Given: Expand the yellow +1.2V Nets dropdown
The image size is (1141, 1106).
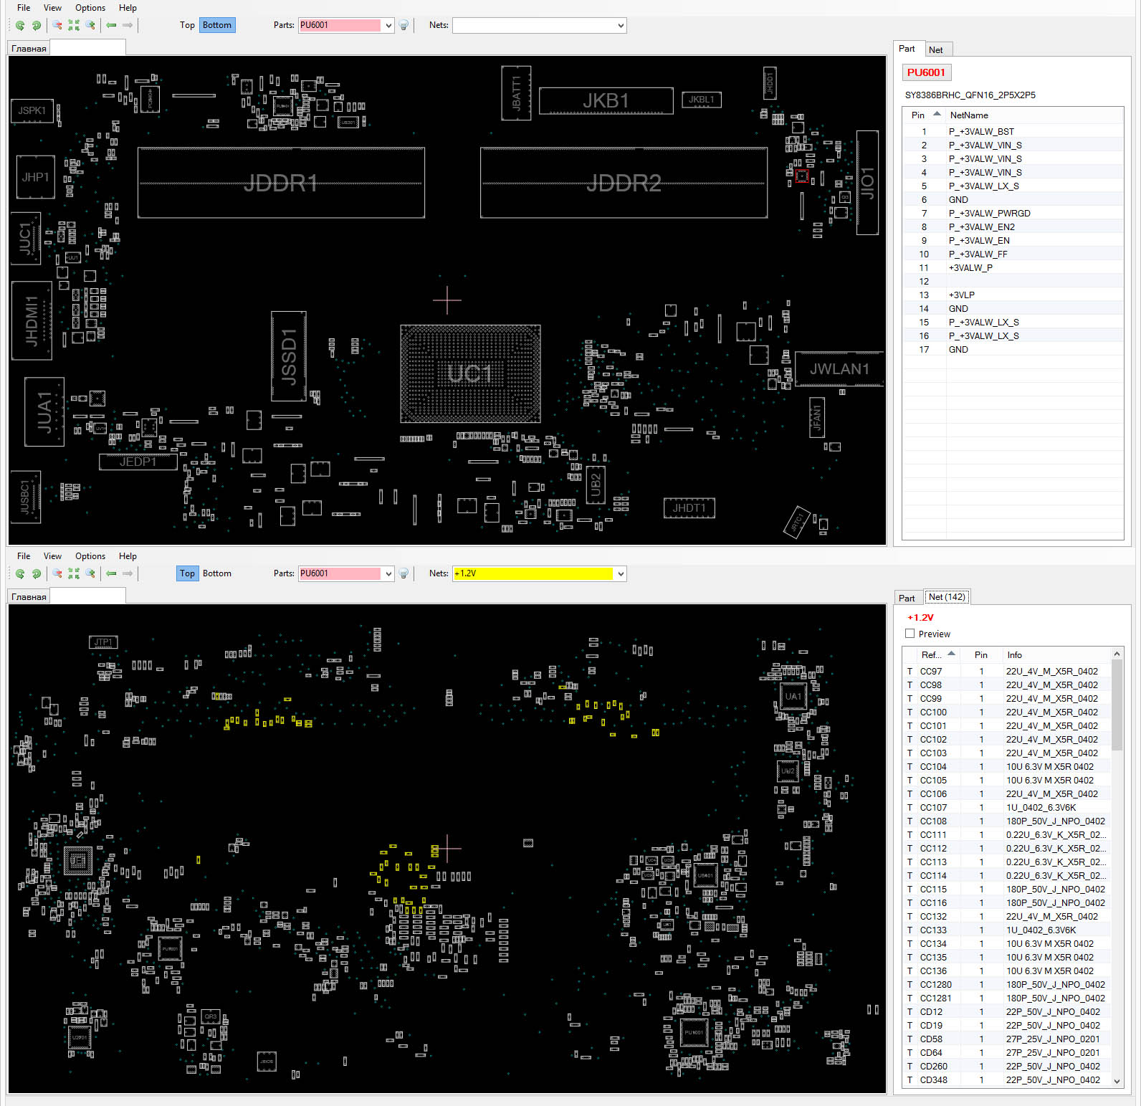Looking at the screenshot, I should [x=621, y=573].
